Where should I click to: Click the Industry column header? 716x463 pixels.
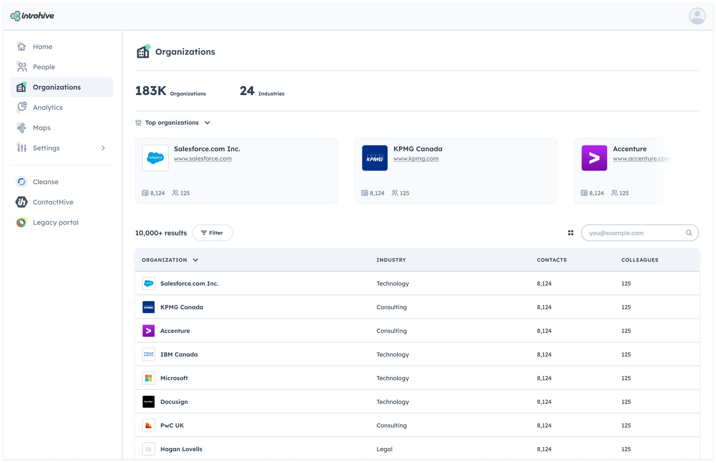(x=391, y=260)
